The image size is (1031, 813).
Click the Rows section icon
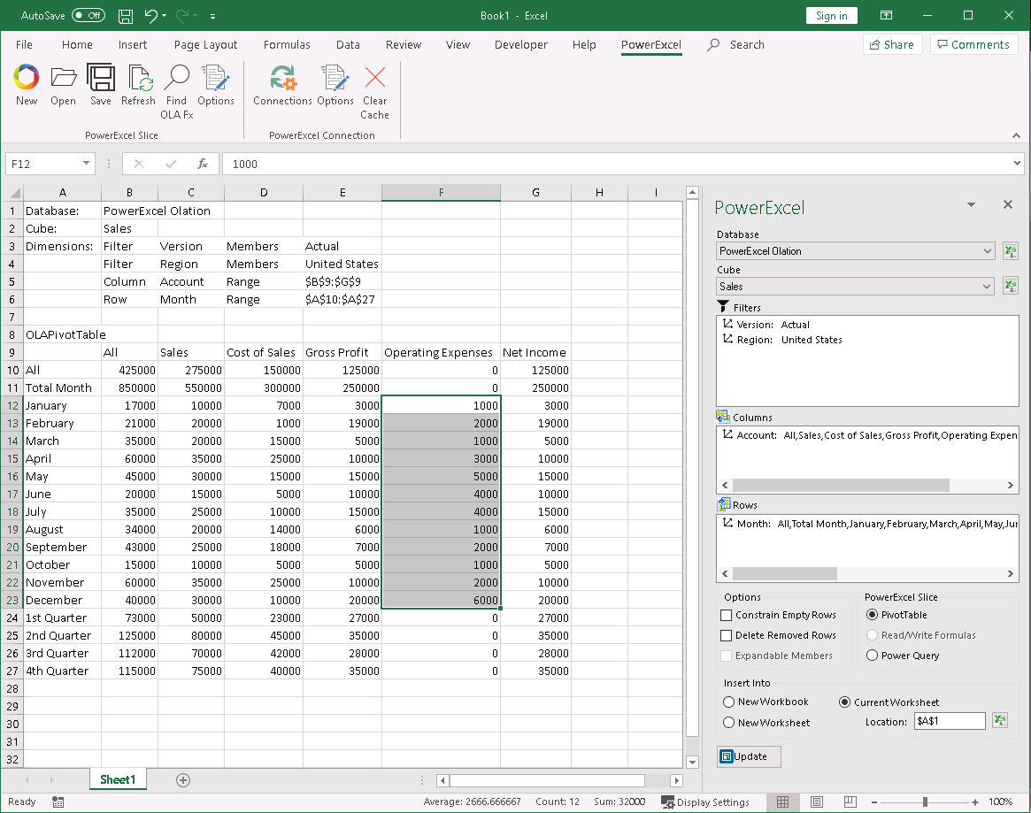coord(723,504)
